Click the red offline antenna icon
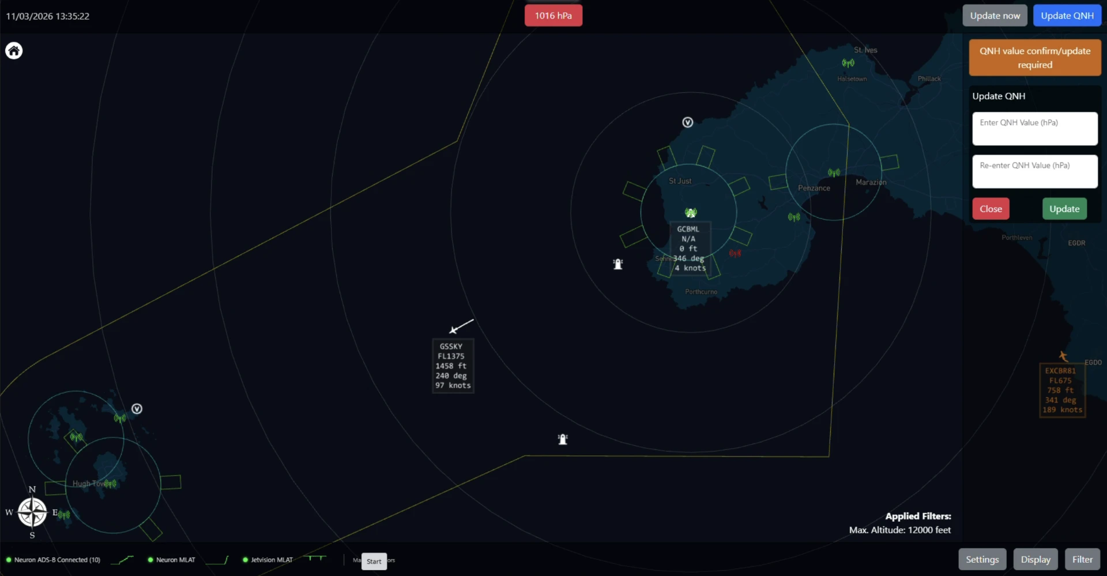 pos(735,253)
